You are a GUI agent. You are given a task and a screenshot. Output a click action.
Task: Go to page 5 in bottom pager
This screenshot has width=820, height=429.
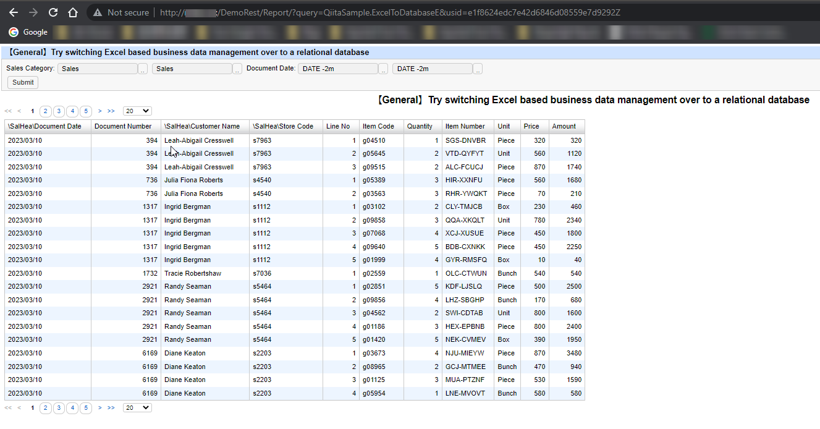[86, 408]
